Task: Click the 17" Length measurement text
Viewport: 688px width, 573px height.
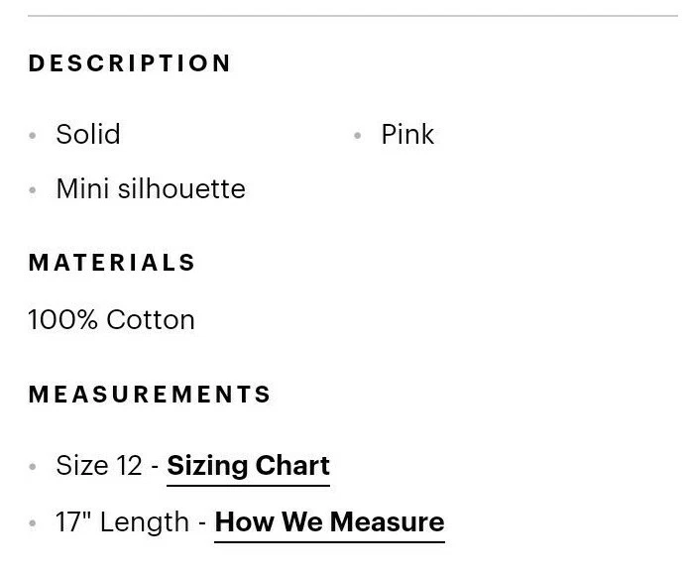Action: 122,522
